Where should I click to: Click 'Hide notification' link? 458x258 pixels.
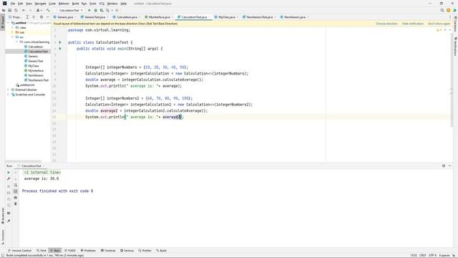(412, 24)
